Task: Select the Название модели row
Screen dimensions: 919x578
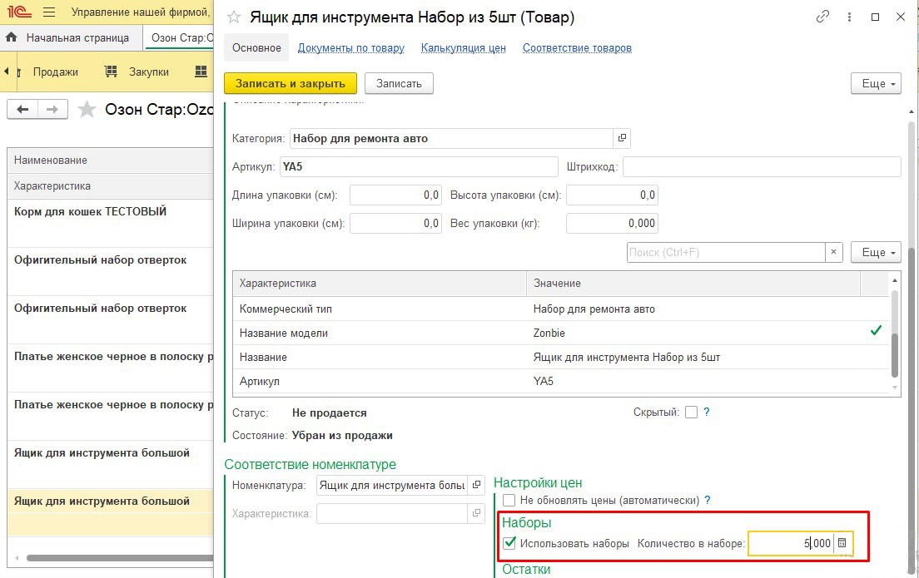Action: (x=562, y=333)
